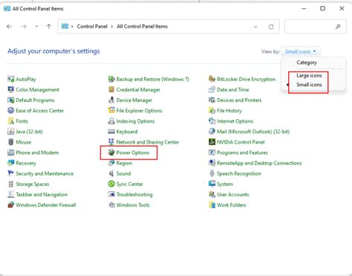This screenshot has width=352, height=276.
Task: Open the BitLocker Drive Encryption icon
Action: pyautogui.click(x=212, y=79)
